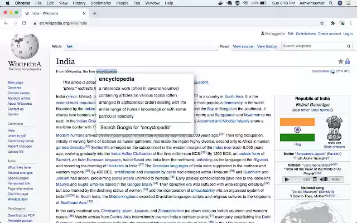This screenshot has width=357, height=223.
Task: Click Search Google for "encyclopedia"
Action: click(x=136, y=128)
